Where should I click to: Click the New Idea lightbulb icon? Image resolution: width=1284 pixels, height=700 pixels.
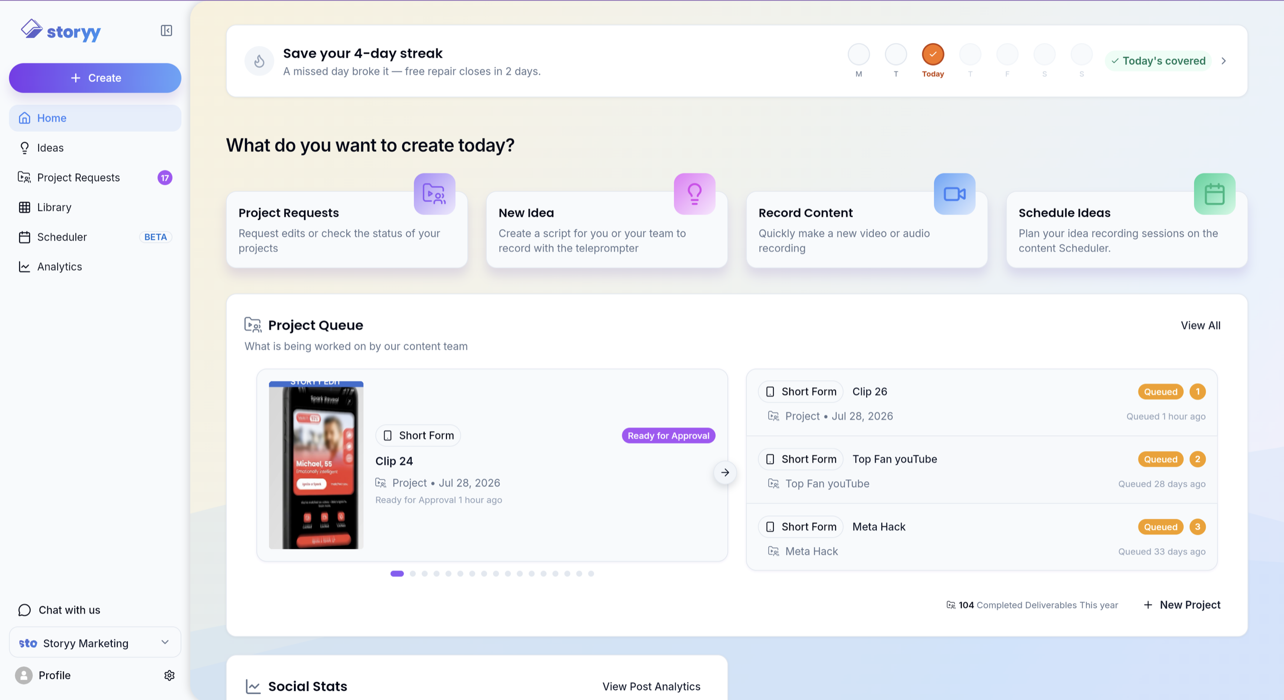pyautogui.click(x=694, y=194)
